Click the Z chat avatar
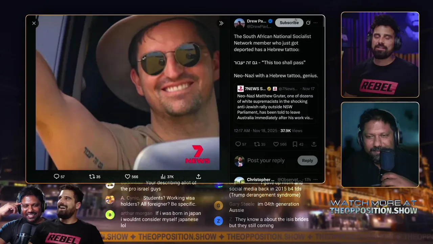The width and height of the screenshot is (433, 244). [x=219, y=221]
